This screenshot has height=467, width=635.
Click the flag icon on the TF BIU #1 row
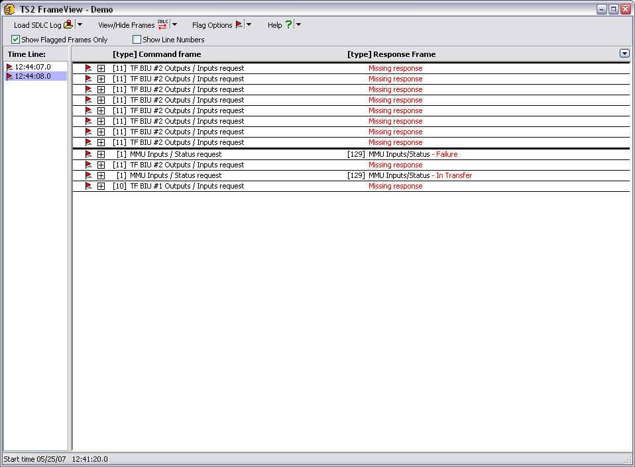(88, 186)
